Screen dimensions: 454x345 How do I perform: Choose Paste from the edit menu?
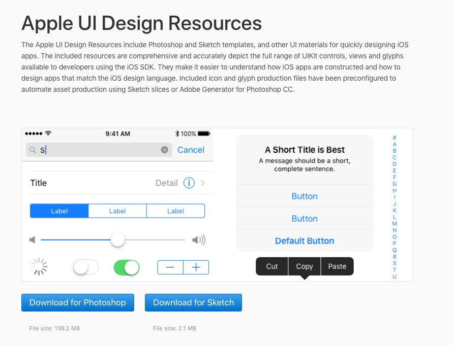coord(337,266)
